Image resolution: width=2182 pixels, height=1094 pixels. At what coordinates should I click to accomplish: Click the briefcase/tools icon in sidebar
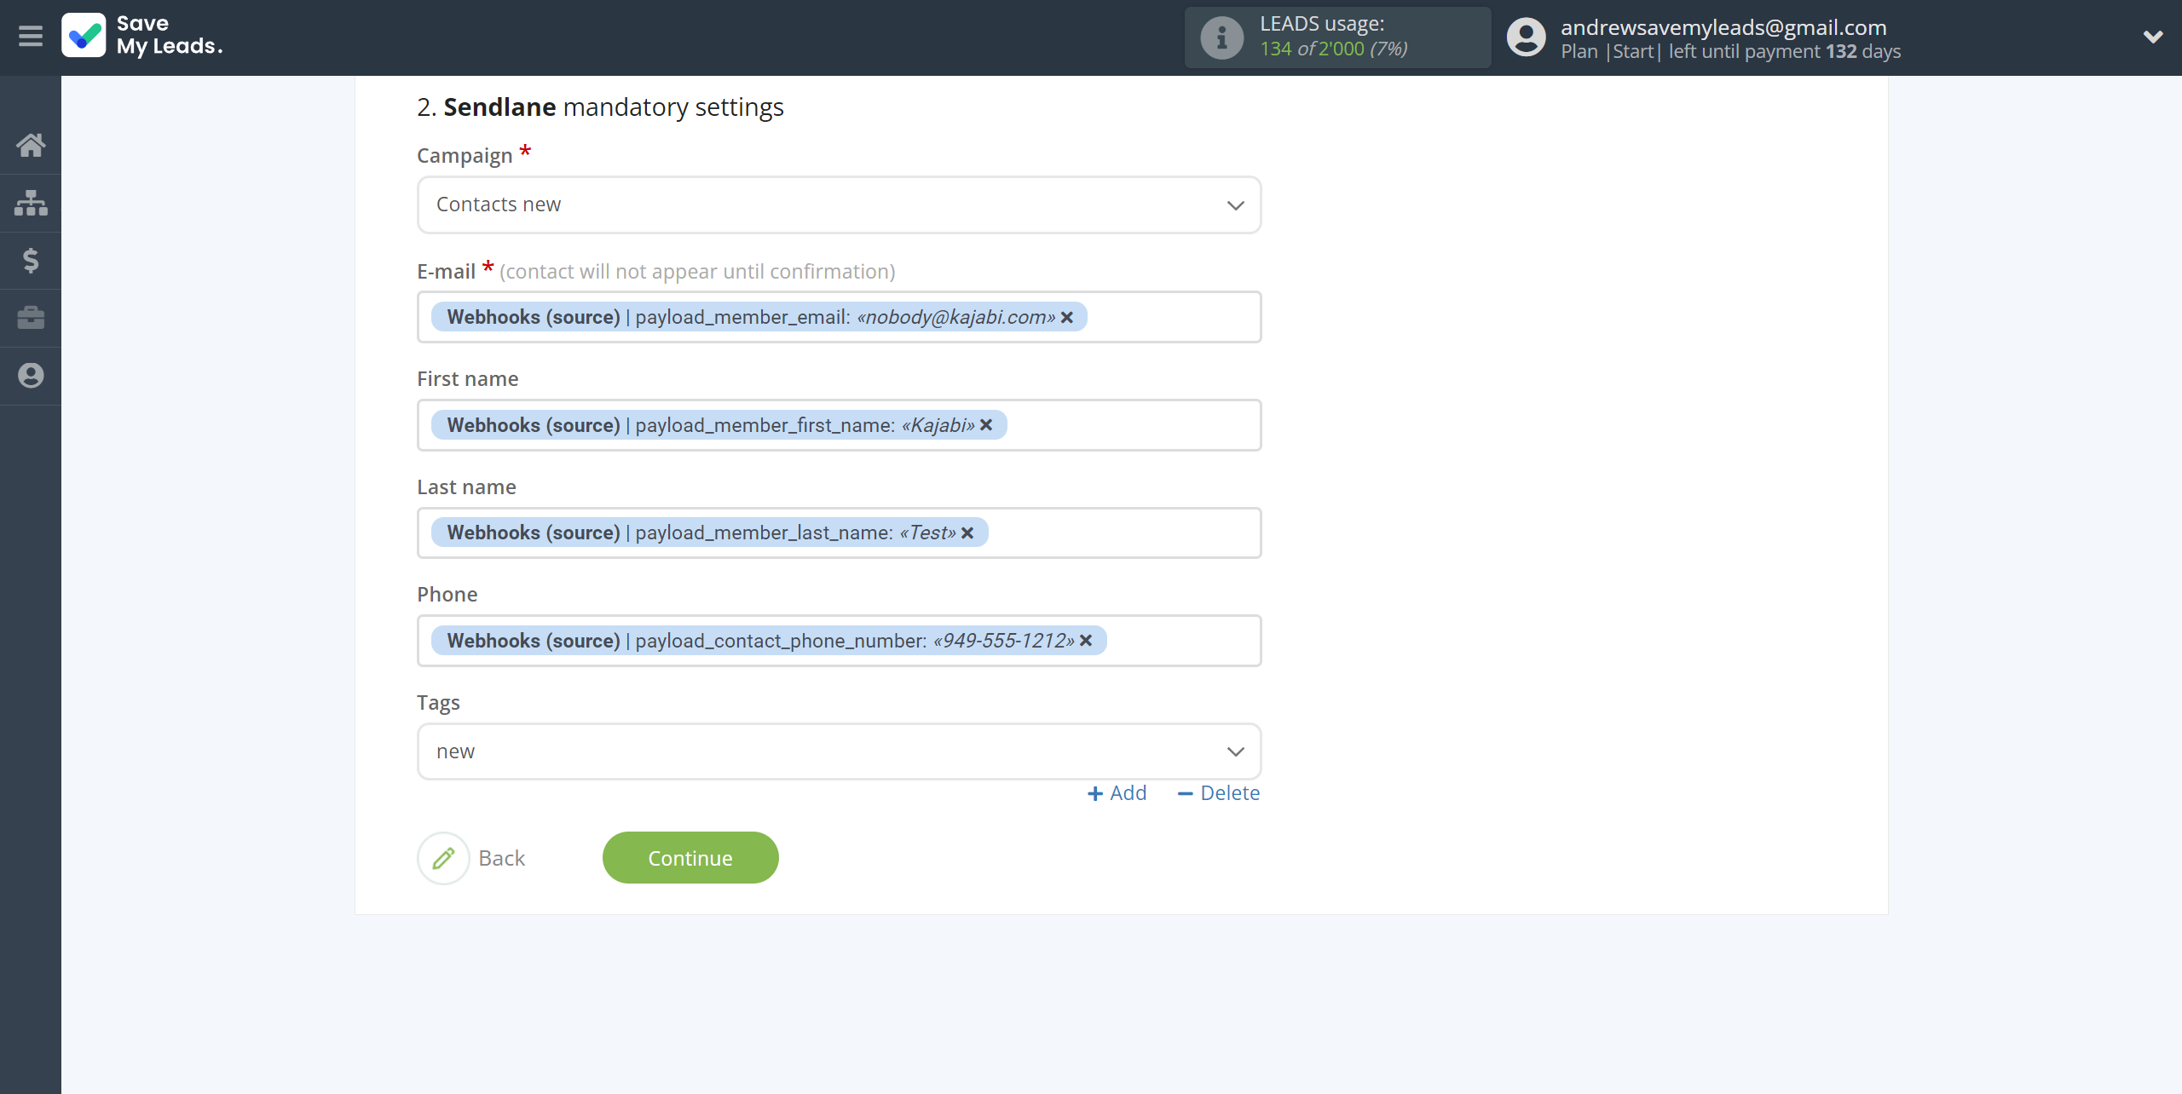click(x=31, y=317)
